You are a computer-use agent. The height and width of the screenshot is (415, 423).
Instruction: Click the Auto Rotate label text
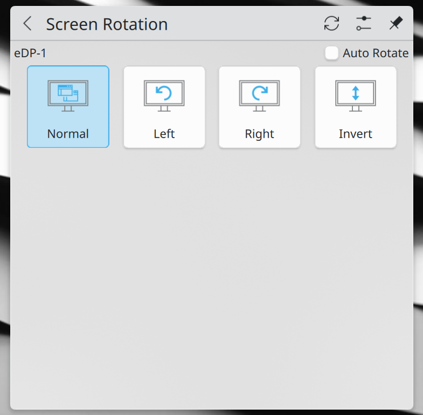pyautogui.click(x=376, y=53)
